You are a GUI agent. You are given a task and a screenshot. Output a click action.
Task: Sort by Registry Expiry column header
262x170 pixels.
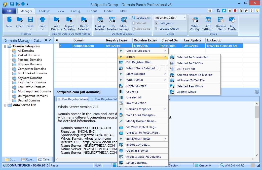(x=119, y=40)
